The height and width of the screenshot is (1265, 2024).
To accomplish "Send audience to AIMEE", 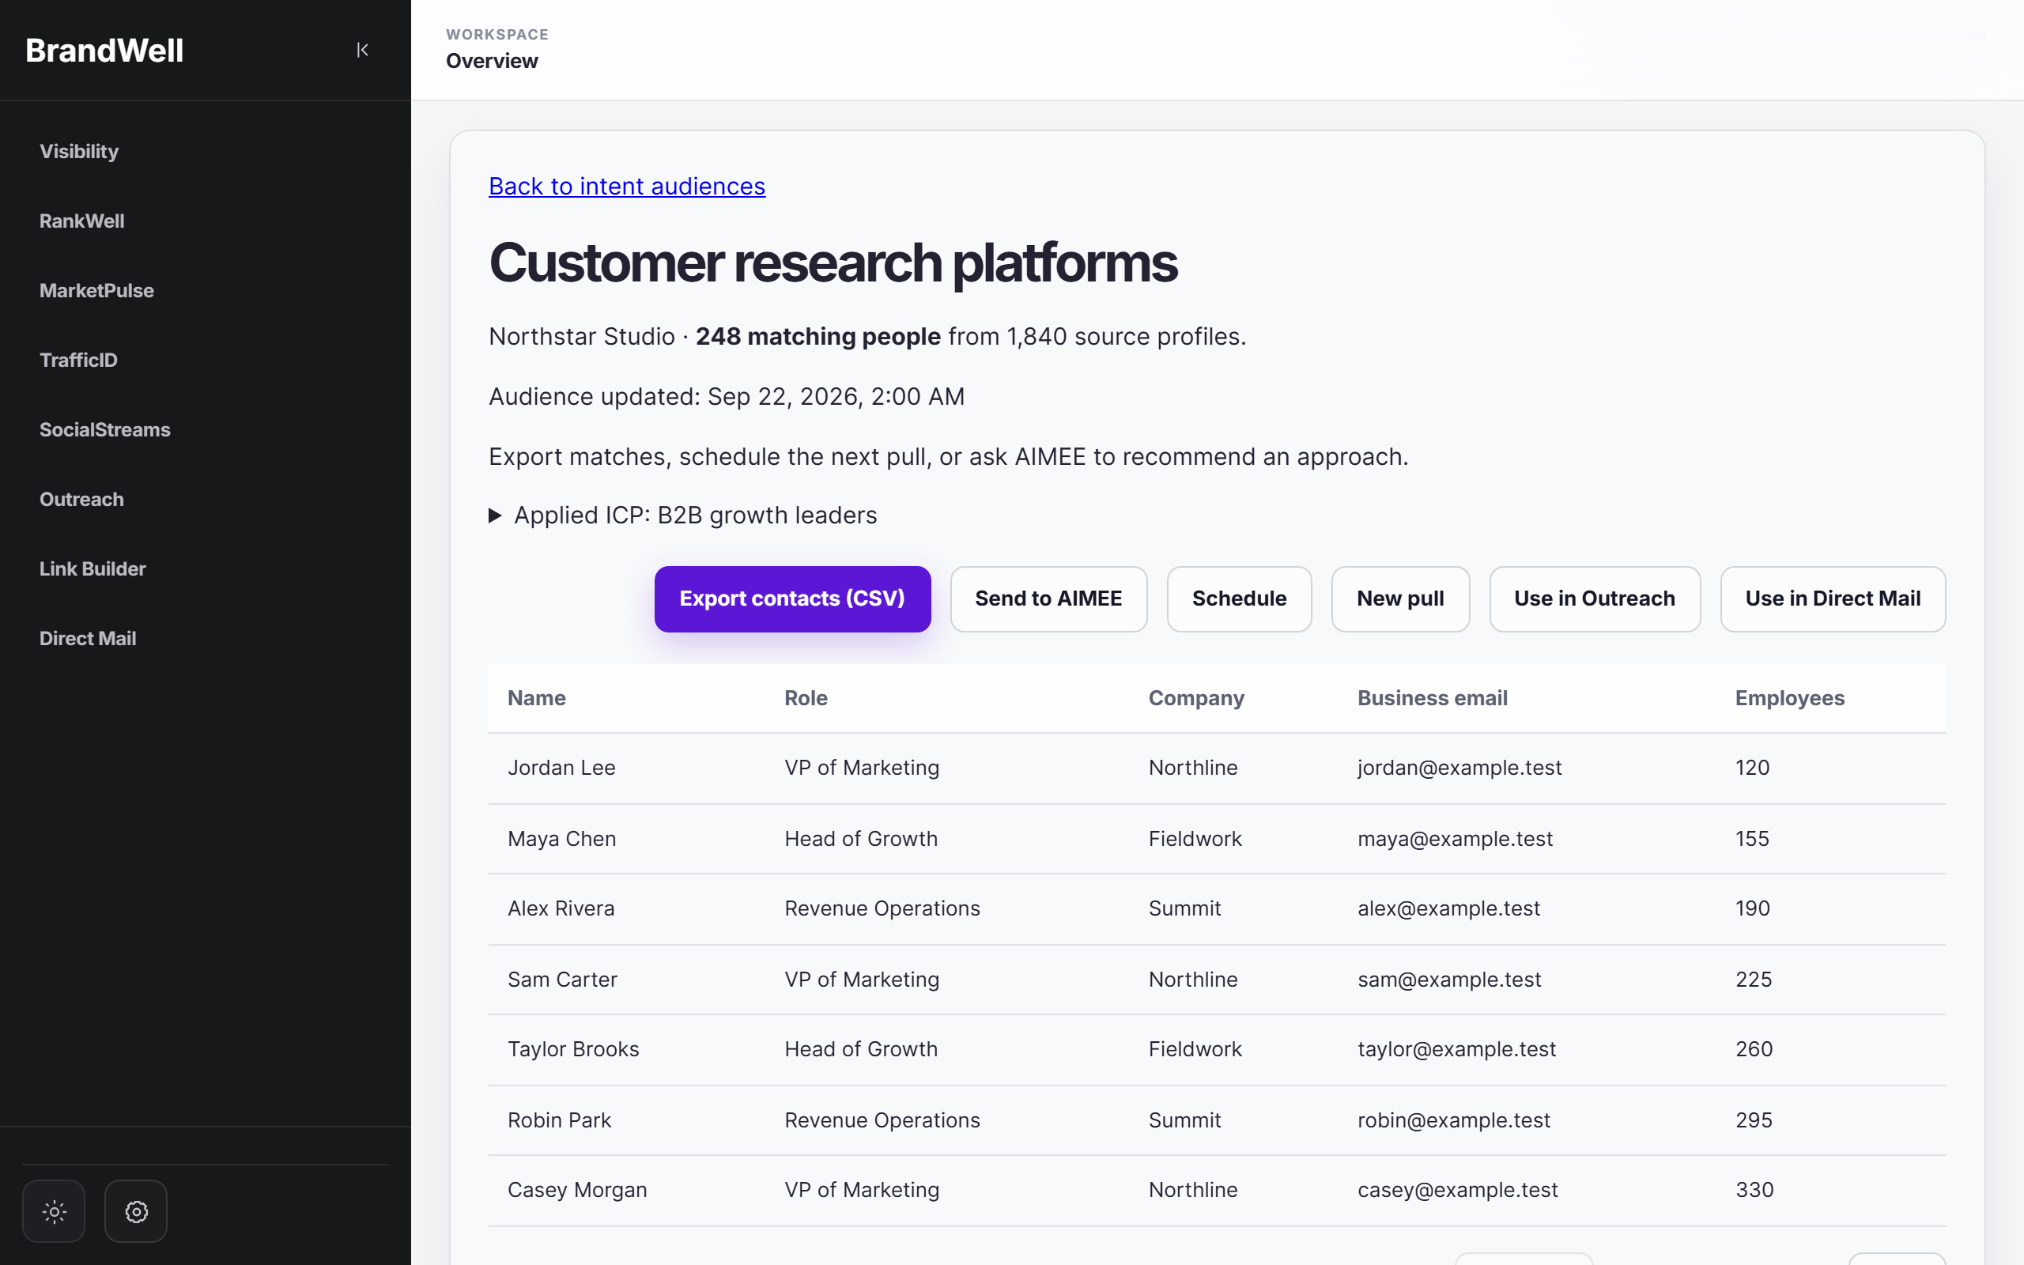I will [x=1048, y=599].
